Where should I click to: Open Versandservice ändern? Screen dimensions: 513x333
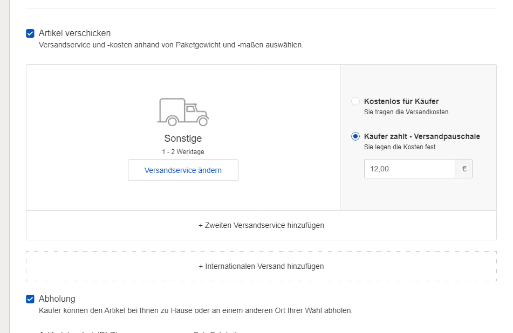[183, 170]
